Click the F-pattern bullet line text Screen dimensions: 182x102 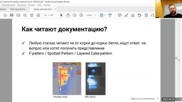(x=71, y=54)
